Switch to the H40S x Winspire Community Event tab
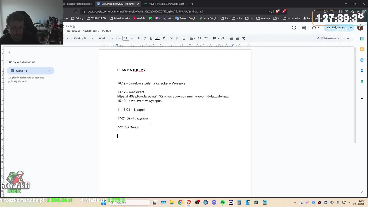This screenshot has height=207, width=368. (x=165, y=4)
